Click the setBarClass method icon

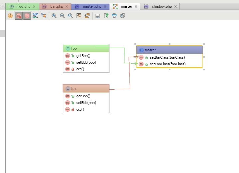[141, 57]
